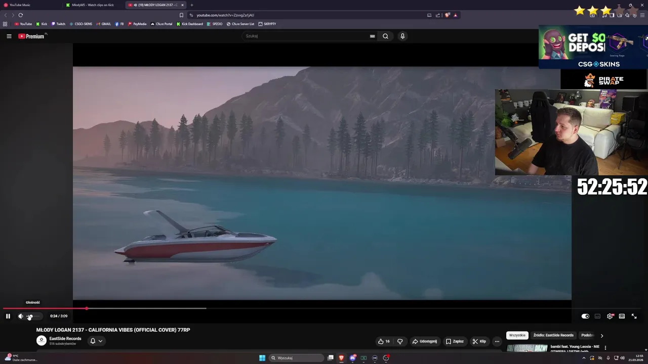This screenshot has width=648, height=364.
Task: Start voice search with microphone icon
Action: (x=402, y=36)
